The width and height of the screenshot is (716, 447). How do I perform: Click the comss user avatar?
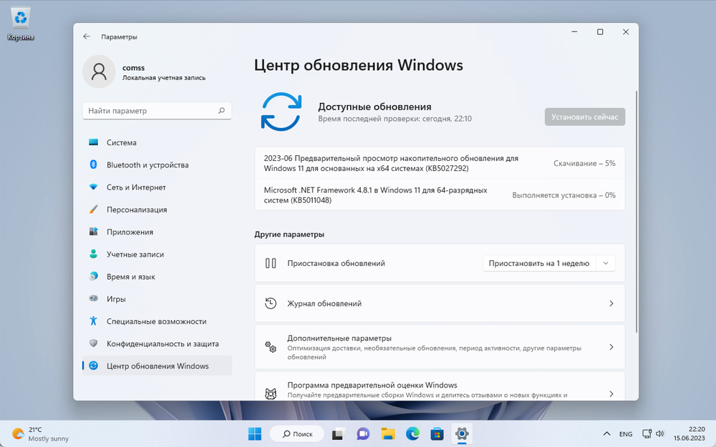(99, 72)
